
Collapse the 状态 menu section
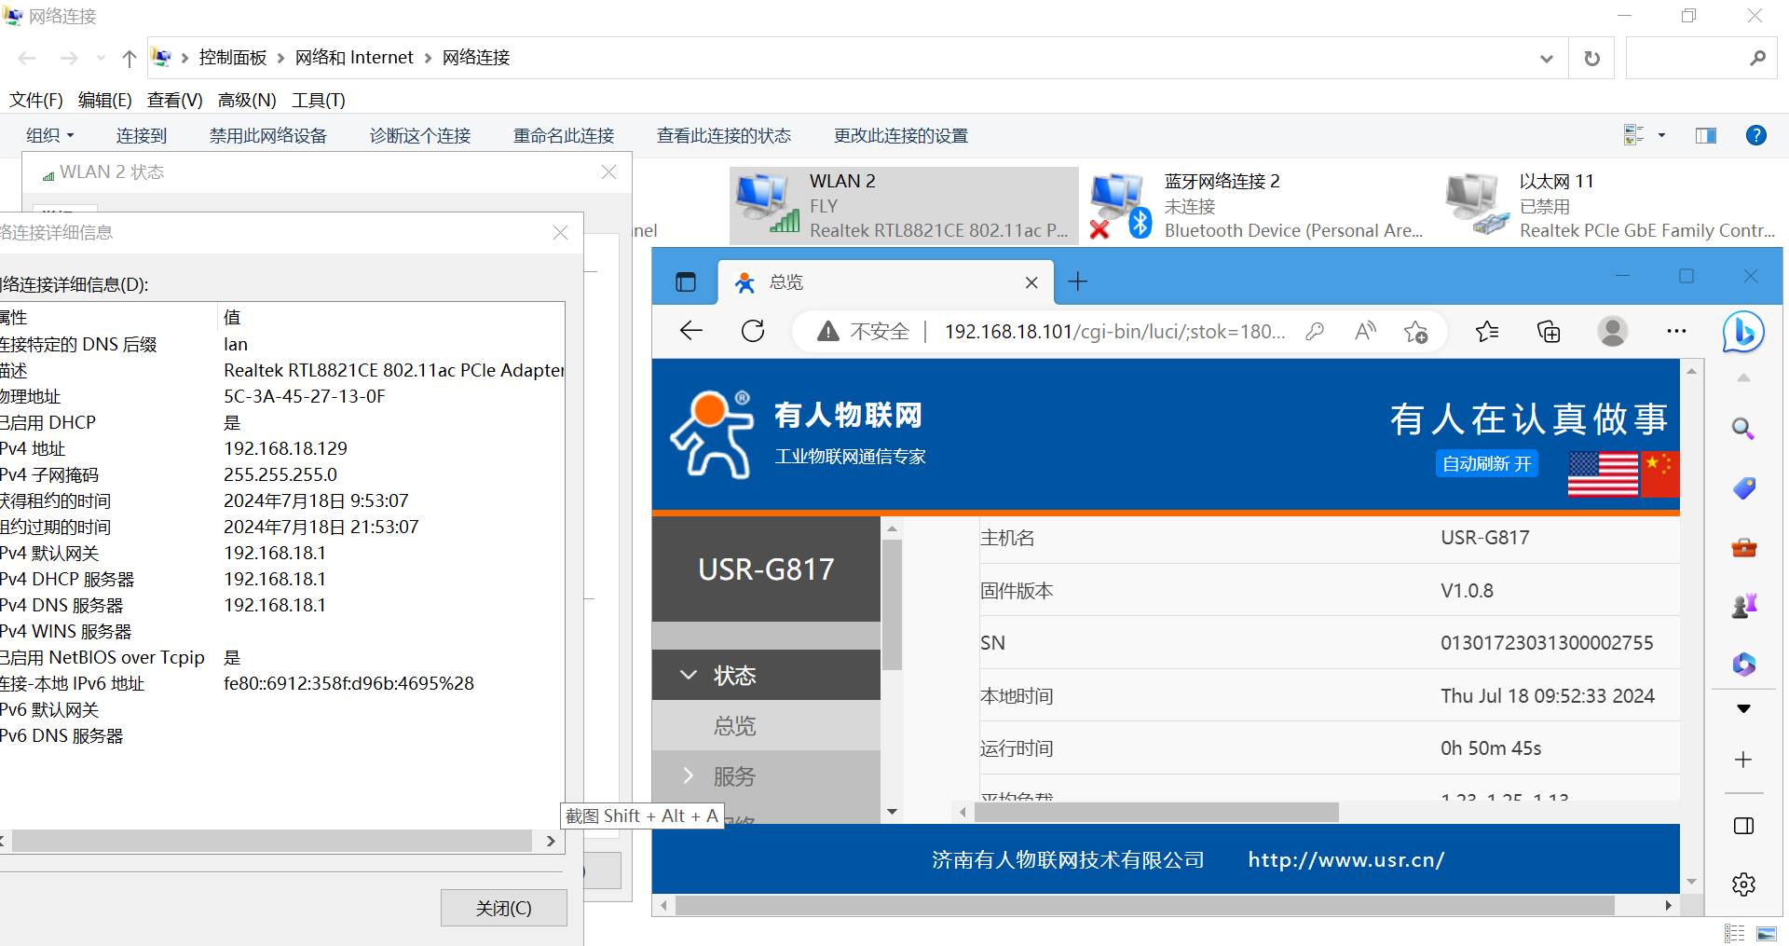pyautogui.click(x=734, y=676)
